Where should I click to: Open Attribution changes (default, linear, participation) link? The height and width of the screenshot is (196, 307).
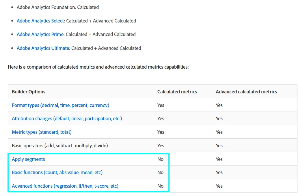tap(67, 118)
